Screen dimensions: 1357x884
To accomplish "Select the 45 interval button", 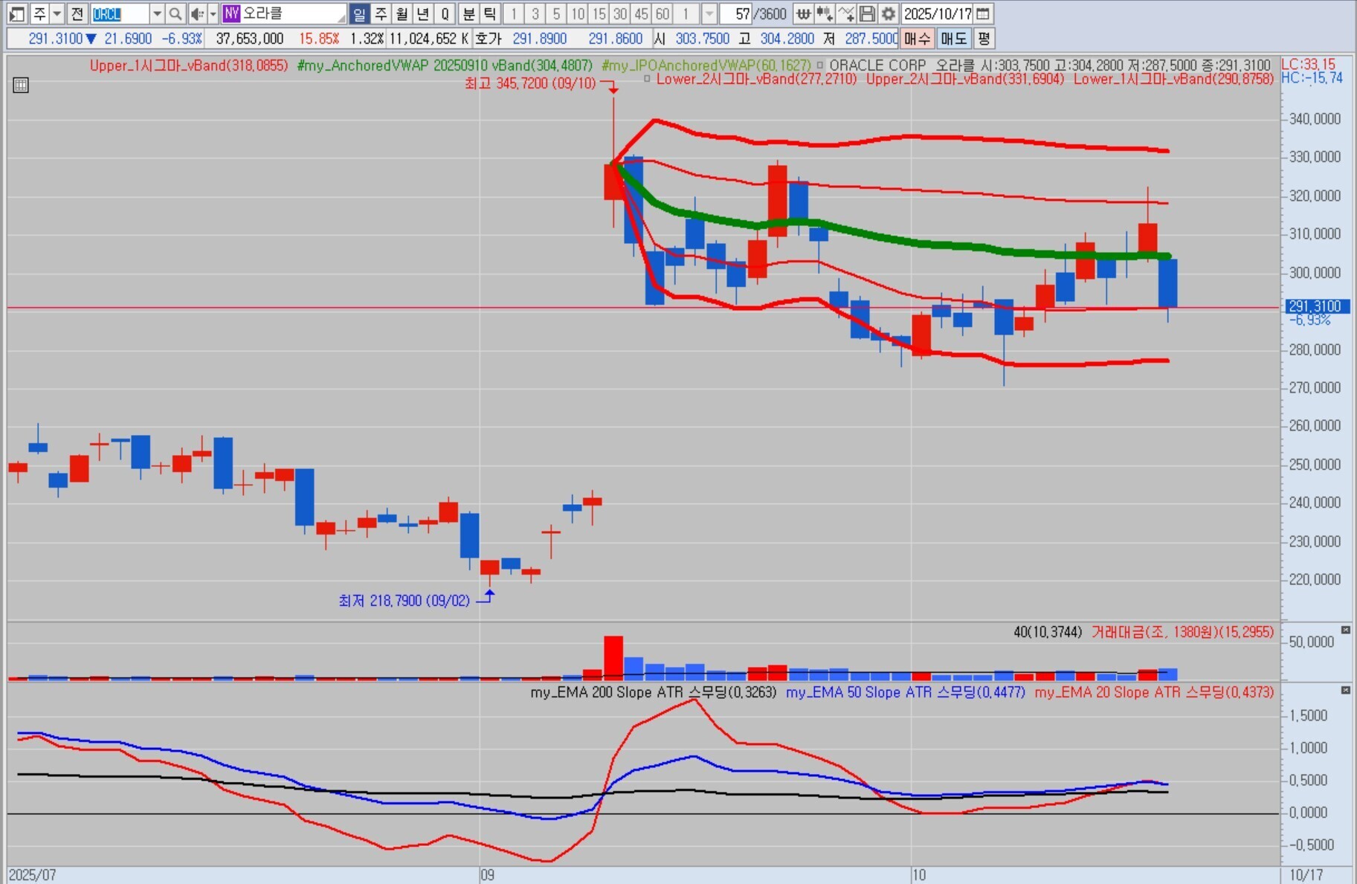I will [x=642, y=13].
